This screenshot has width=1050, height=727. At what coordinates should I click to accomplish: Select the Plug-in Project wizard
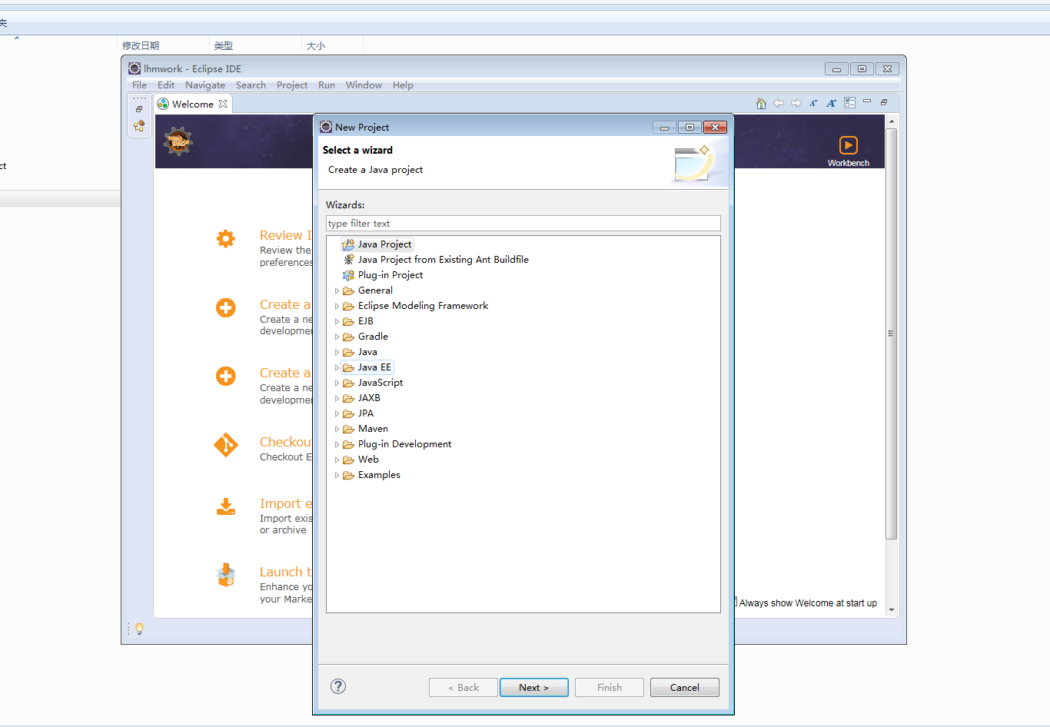[x=383, y=275]
